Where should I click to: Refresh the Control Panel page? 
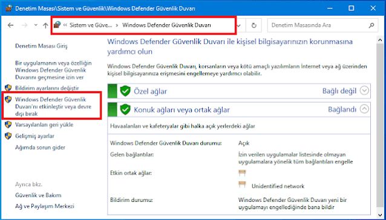(x=254, y=25)
